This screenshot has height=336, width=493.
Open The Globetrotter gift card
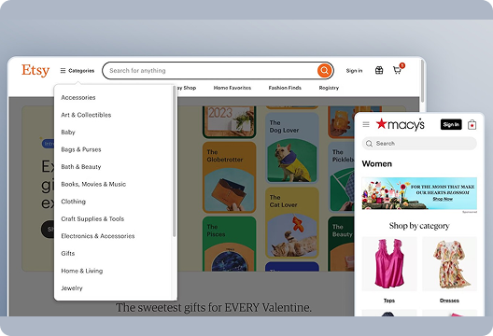point(229,177)
